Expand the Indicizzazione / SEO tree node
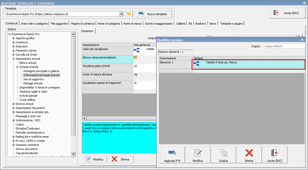Viewport: 308px width, 170px height. pos(14,120)
